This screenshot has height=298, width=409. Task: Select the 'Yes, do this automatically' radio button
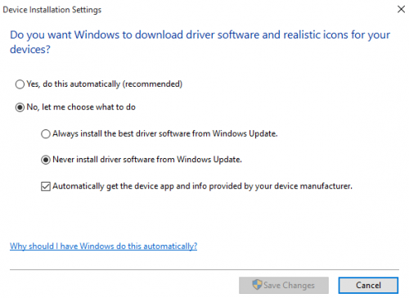(x=20, y=84)
